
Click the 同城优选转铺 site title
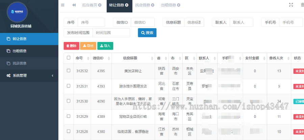coord(21,26)
